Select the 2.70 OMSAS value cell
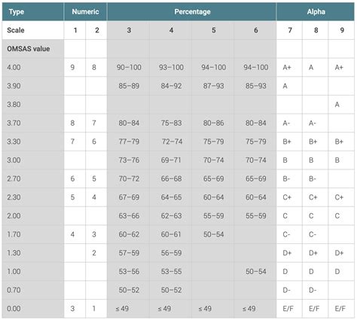The width and height of the screenshot is (357, 320). (33, 178)
